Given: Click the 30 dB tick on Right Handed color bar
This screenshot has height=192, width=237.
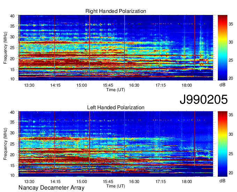Looking at the screenshot, I should point(231,42).
